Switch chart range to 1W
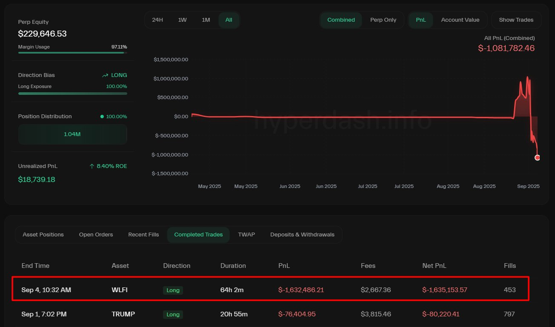This screenshot has width=555, height=327. pos(182,20)
